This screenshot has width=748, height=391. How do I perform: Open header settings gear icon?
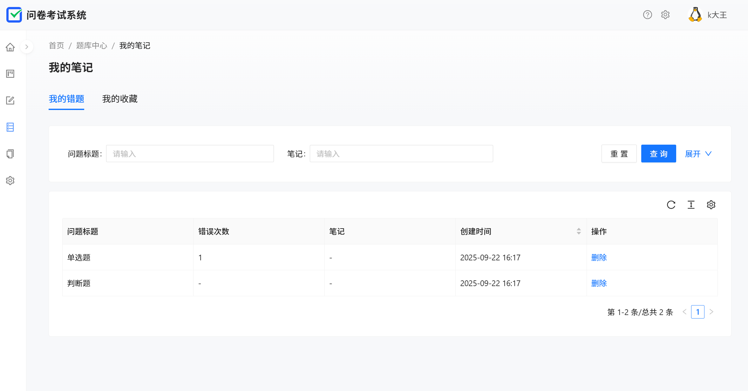pos(665,15)
